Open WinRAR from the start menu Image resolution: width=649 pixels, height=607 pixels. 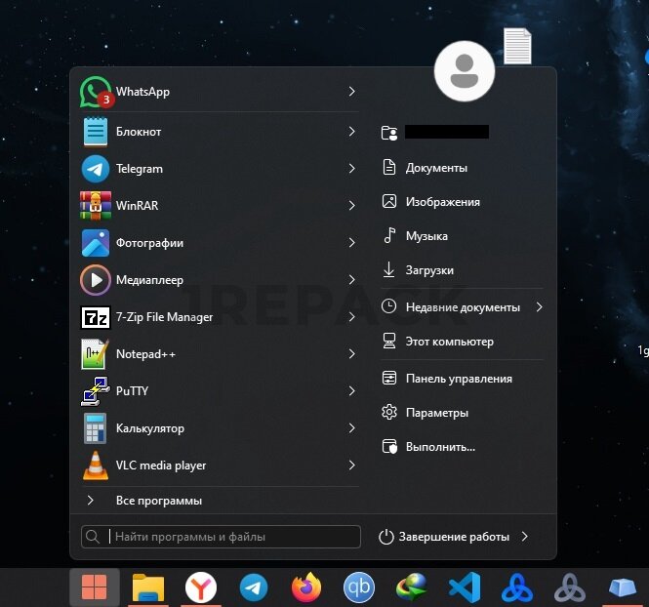click(x=137, y=206)
